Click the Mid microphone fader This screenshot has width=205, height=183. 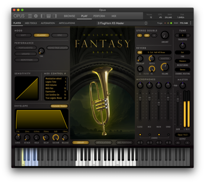pos(149,98)
